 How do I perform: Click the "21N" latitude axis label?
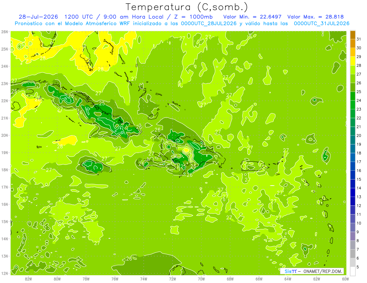point(5,118)
